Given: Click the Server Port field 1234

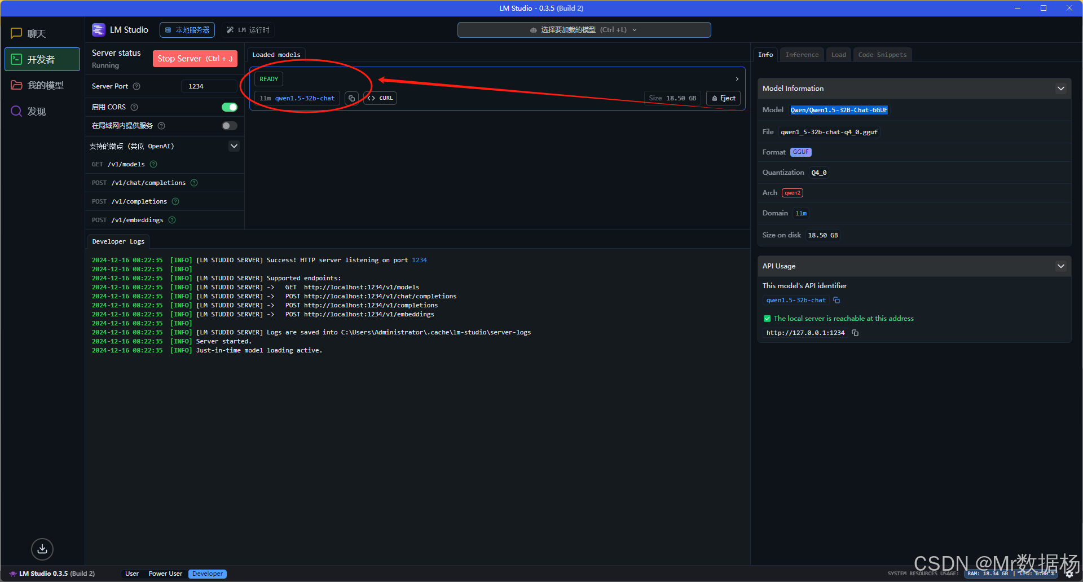Looking at the screenshot, I should coord(209,86).
